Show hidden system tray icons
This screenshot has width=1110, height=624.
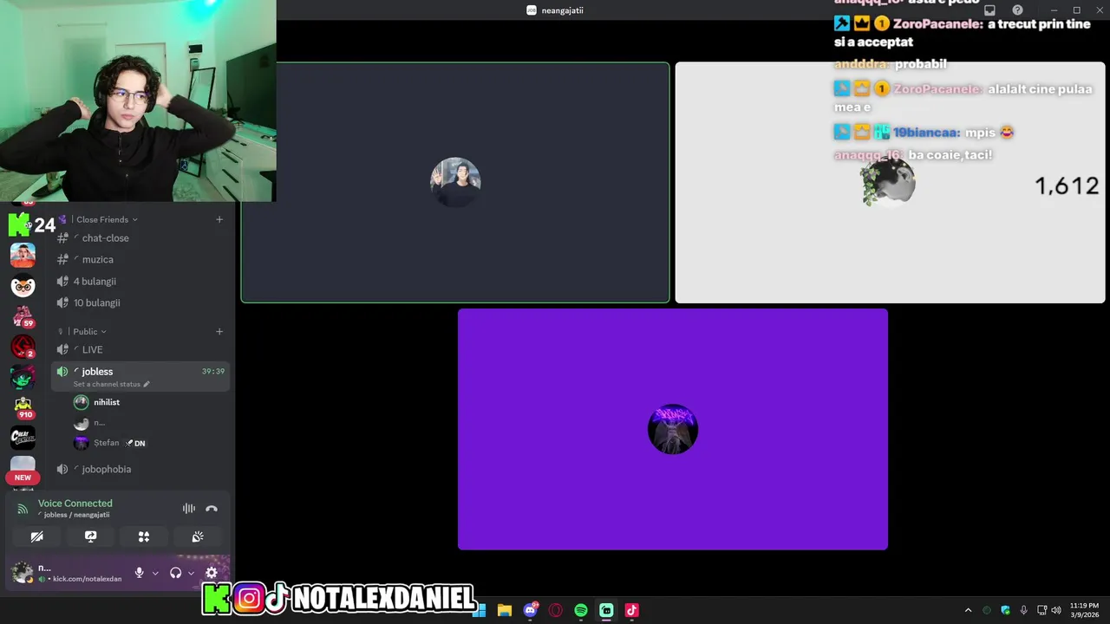(968, 610)
